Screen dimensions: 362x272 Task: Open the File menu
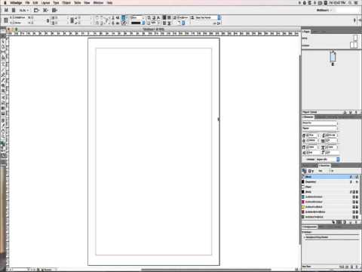click(27, 3)
